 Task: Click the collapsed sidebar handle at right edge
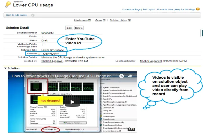[202, 33]
